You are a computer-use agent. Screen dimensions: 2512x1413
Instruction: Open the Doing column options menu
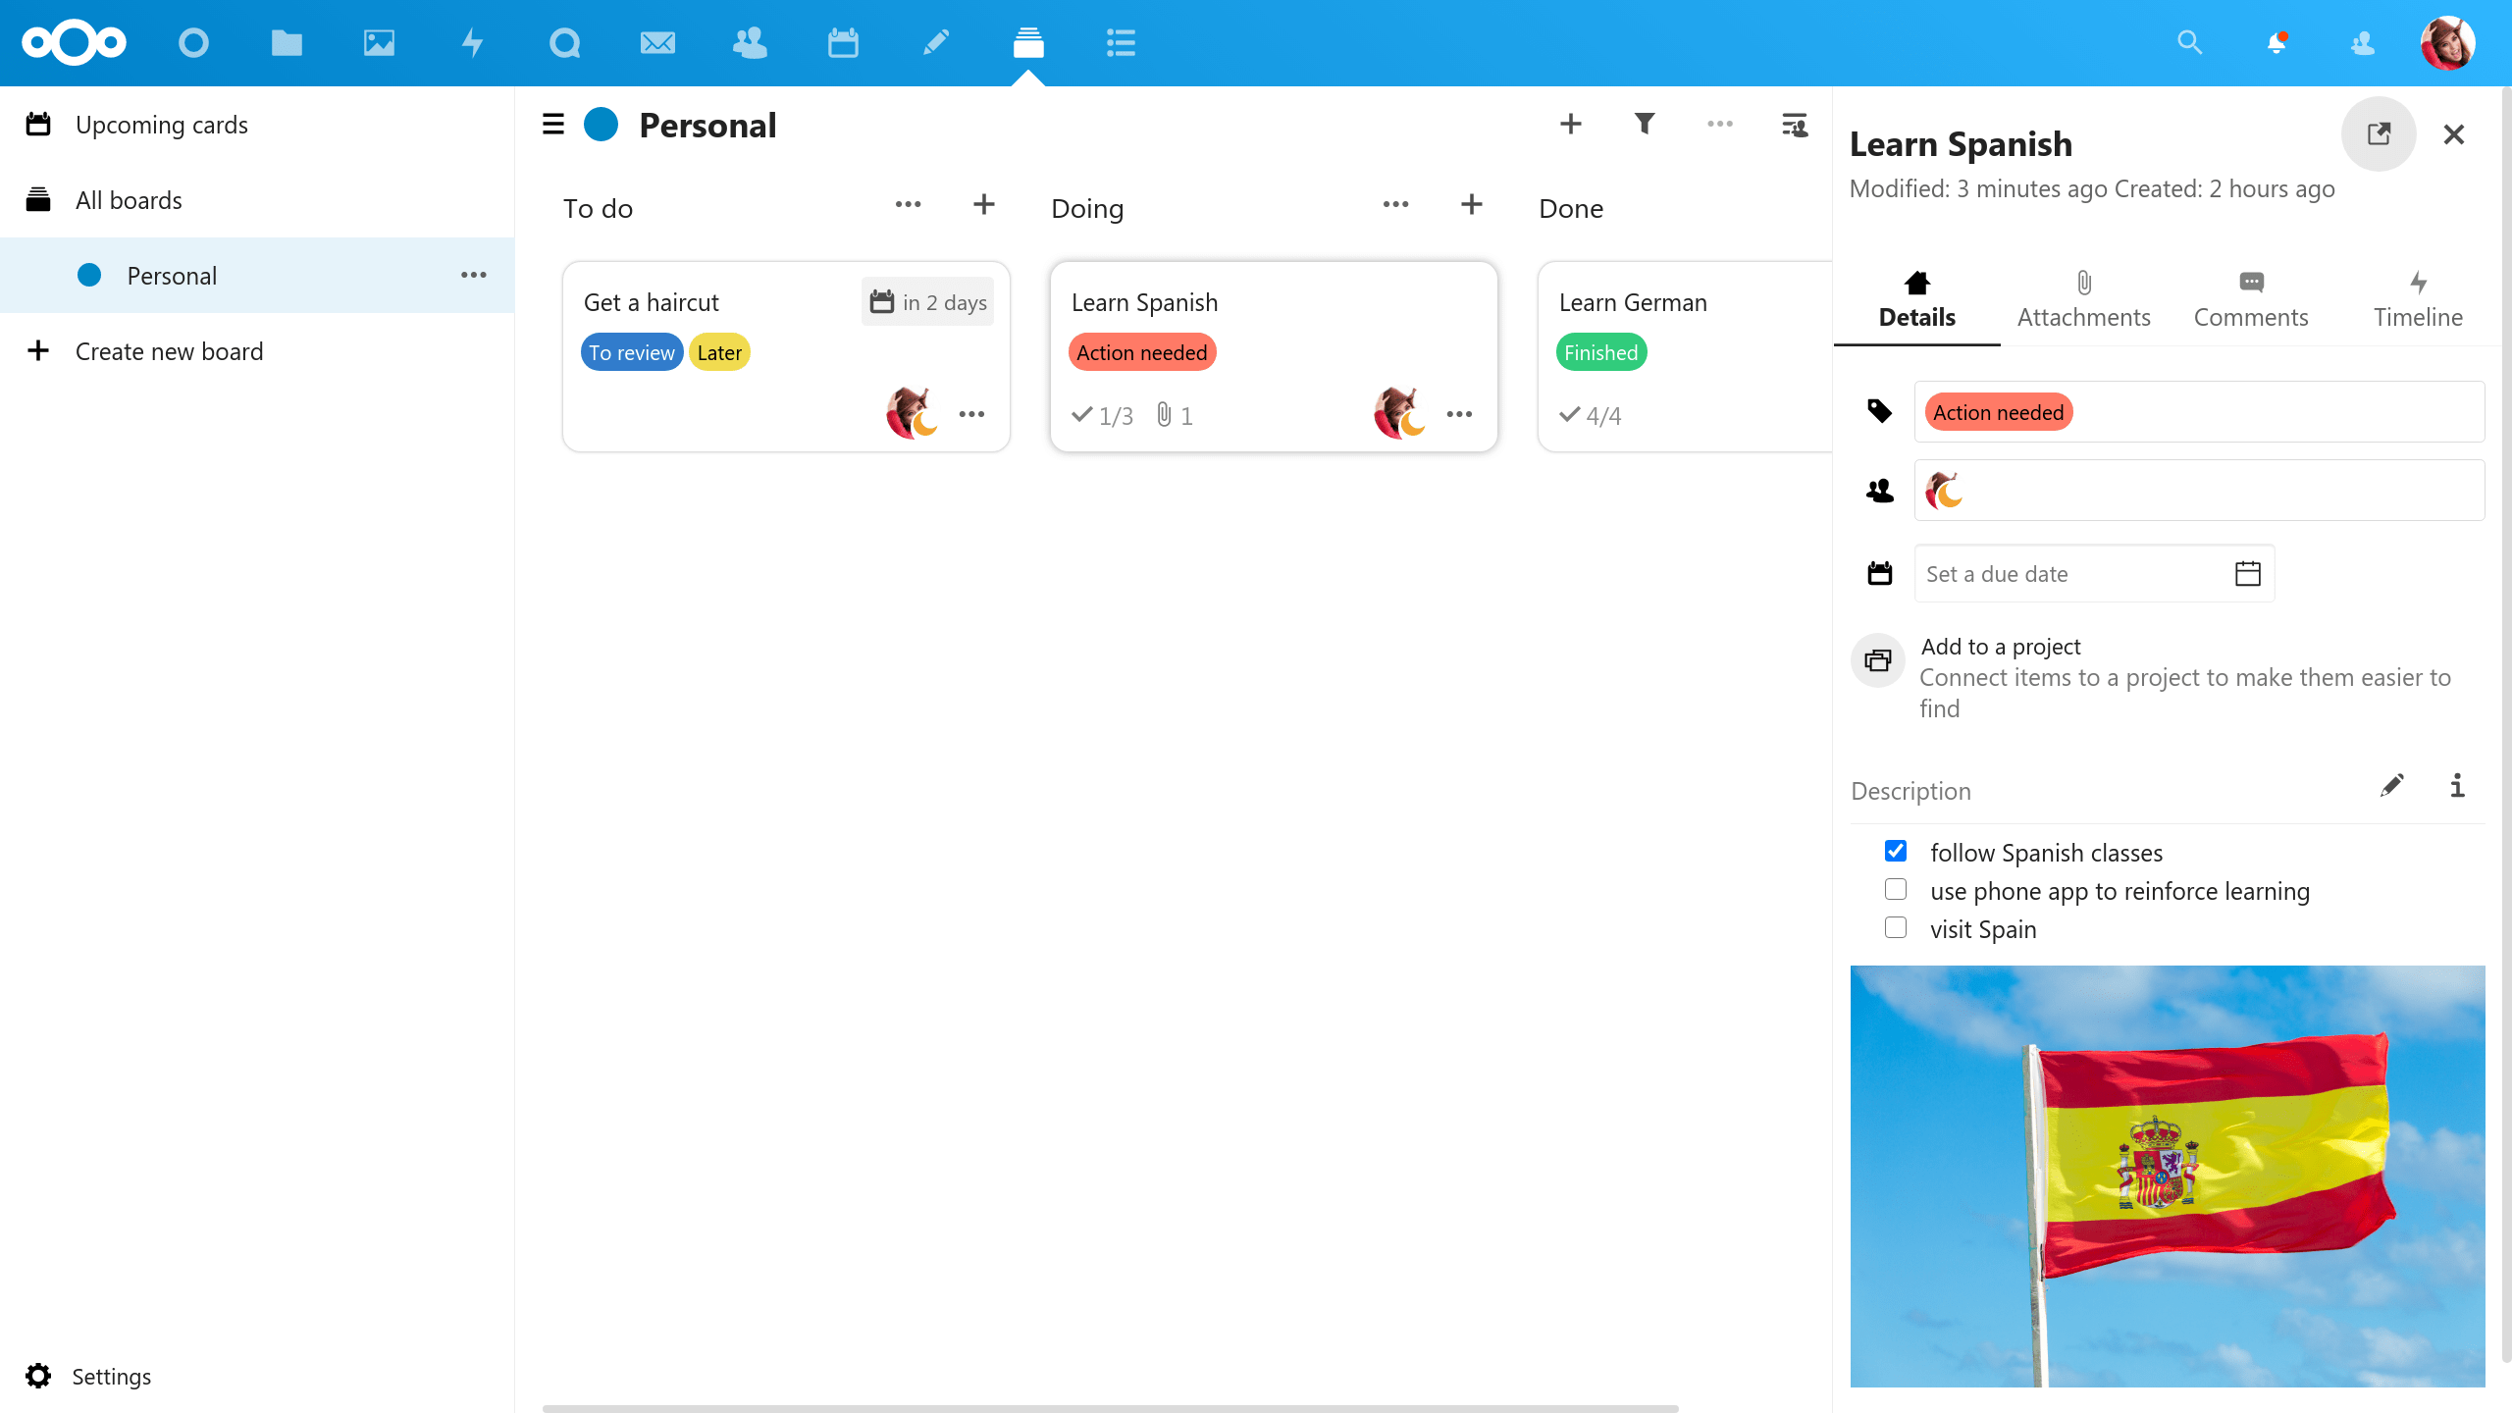point(1395,205)
